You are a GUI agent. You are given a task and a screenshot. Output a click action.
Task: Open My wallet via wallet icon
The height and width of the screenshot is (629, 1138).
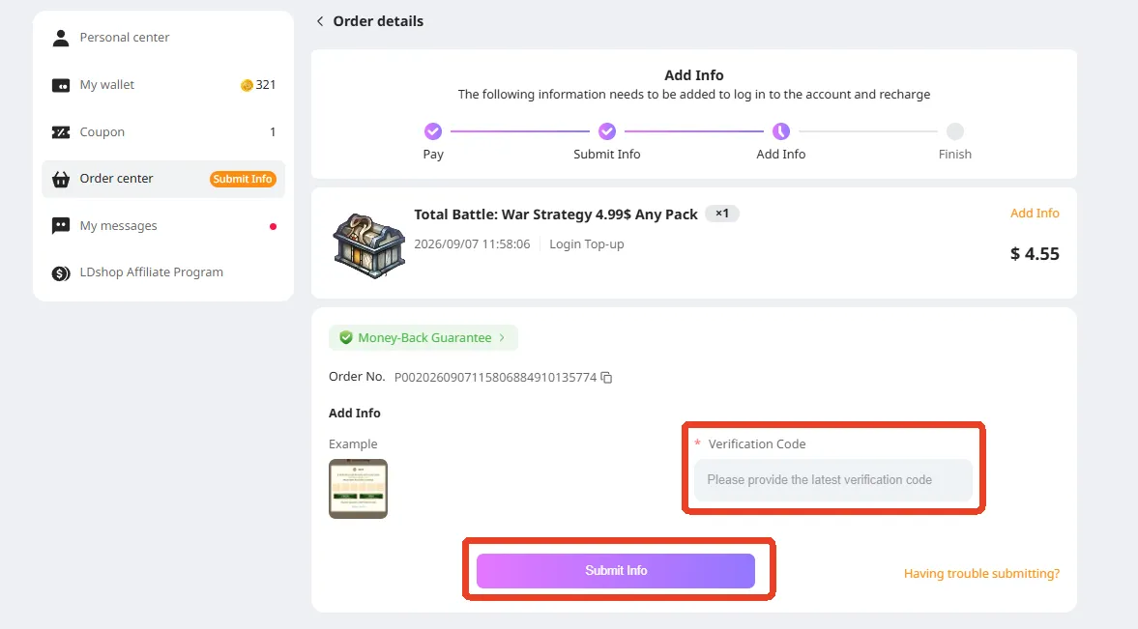61,85
